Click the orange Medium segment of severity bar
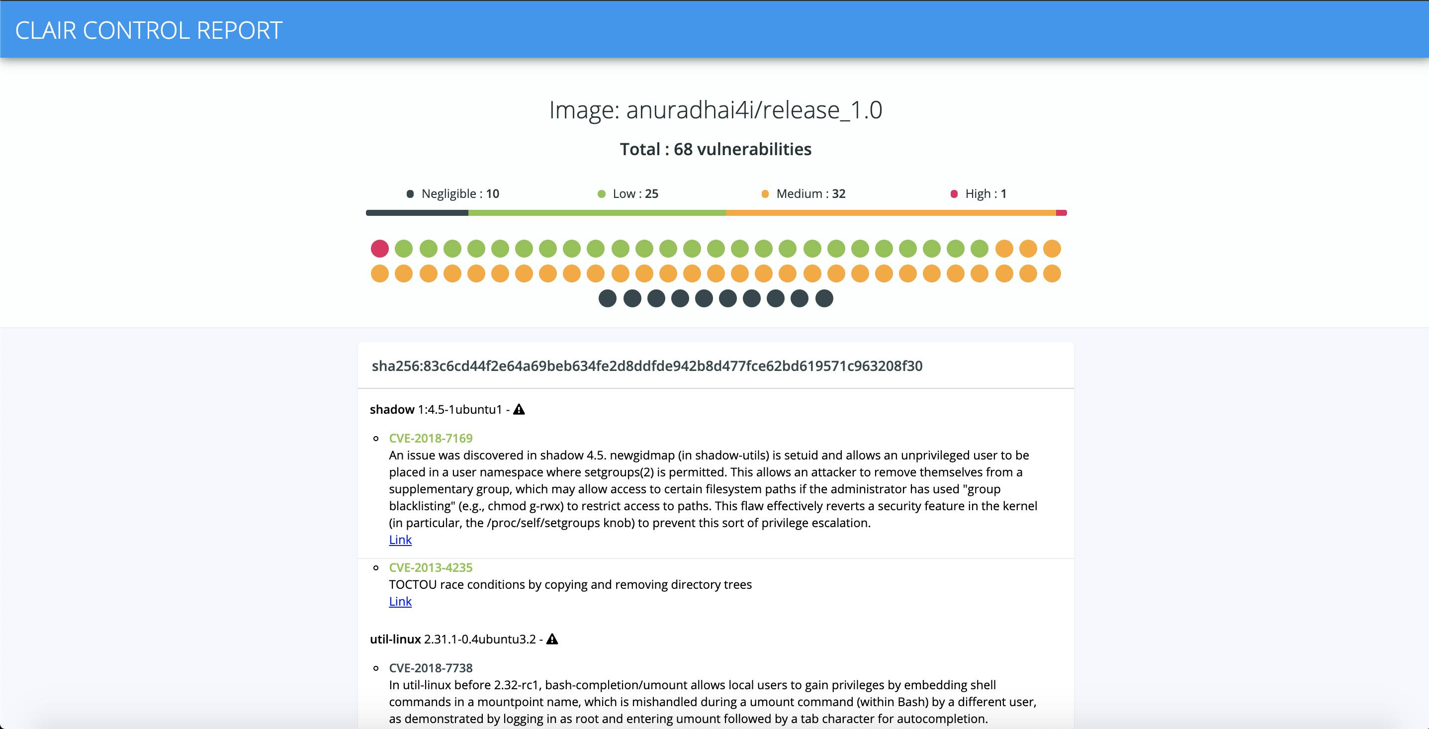 tap(891, 213)
